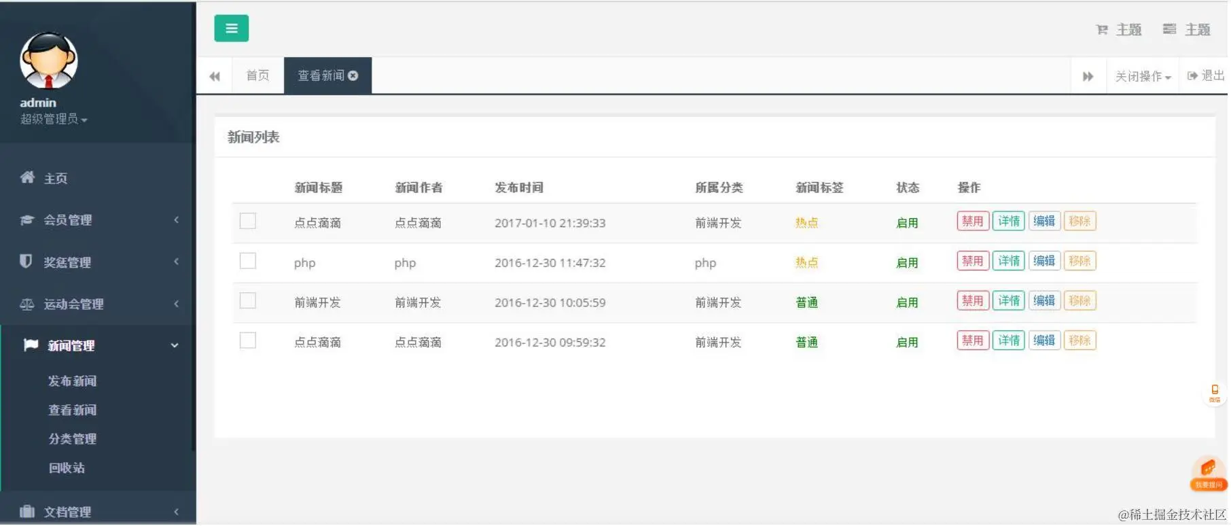Click 编辑 for the 09:59:32 news row
This screenshot has height=526, width=1231.
(x=1044, y=340)
